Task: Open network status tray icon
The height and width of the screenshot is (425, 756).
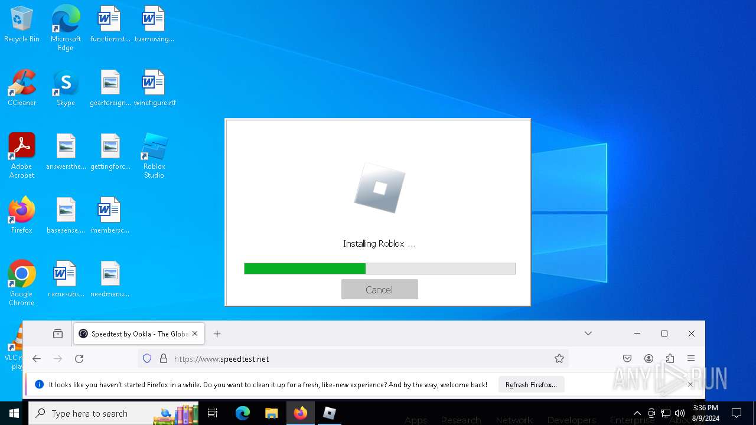Action: coord(666,413)
